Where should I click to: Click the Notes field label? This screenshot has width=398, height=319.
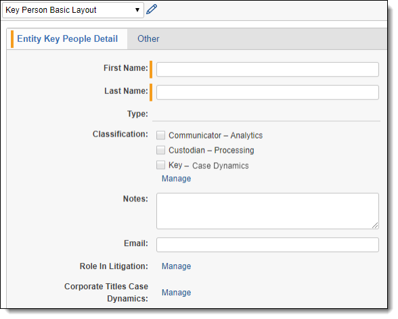click(x=135, y=199)
